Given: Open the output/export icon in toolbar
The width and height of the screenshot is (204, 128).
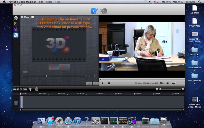Looking at the screenshot, I should [x=104, y=11].
